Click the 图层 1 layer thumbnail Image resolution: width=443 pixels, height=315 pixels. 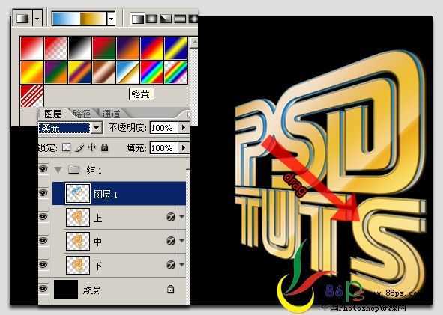(78, 194)
